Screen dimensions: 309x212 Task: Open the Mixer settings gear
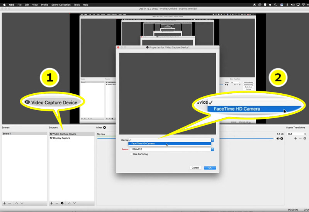(x=104, y=128)
